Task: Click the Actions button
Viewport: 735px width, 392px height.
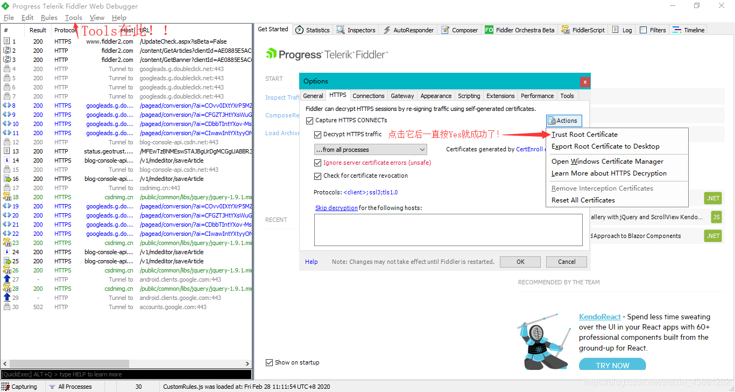Action: 564,121
